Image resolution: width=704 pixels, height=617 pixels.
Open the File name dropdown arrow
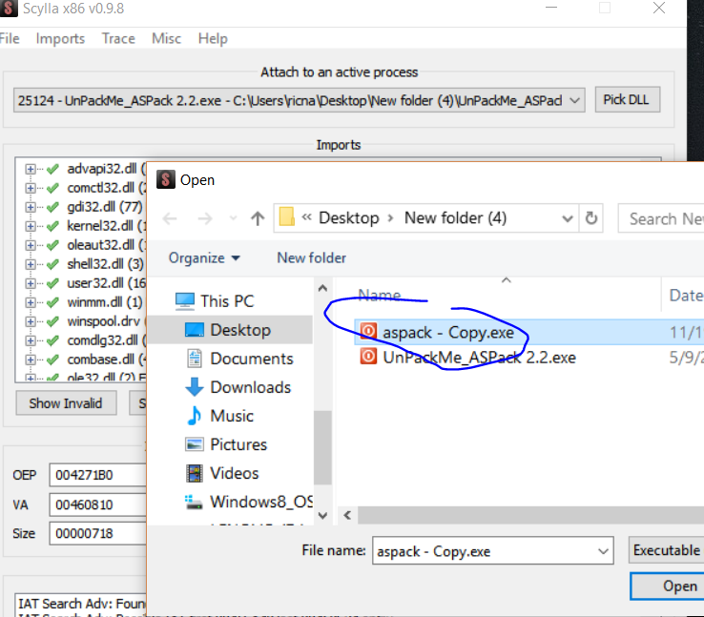point(603,551)
